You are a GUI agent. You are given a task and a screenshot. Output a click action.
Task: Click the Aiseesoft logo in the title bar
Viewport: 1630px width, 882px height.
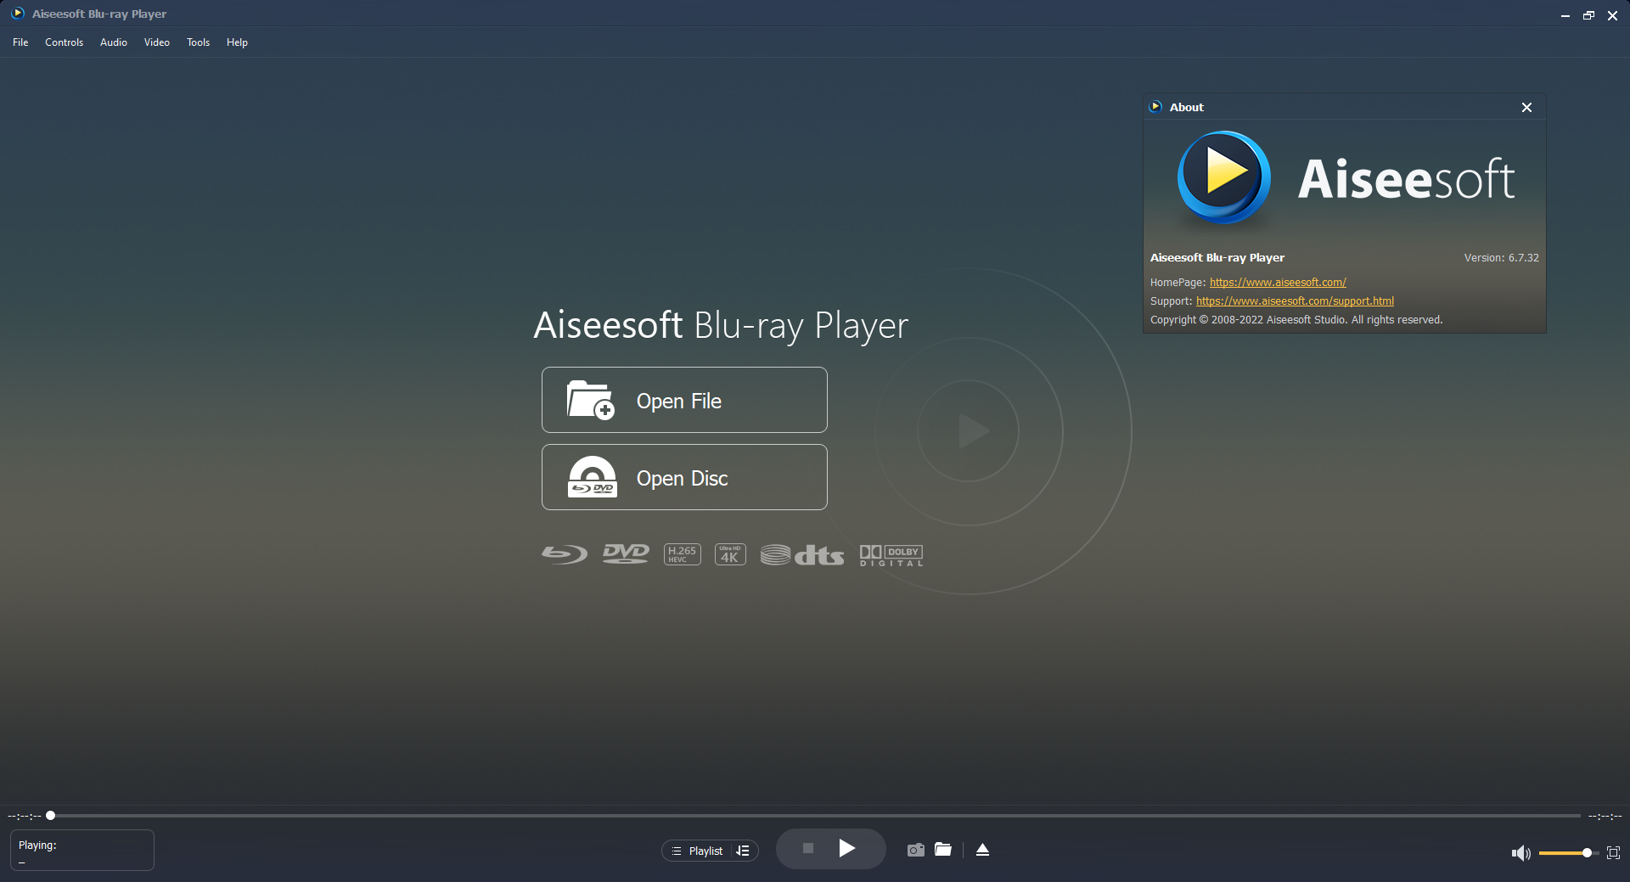(x=18, y=14)
